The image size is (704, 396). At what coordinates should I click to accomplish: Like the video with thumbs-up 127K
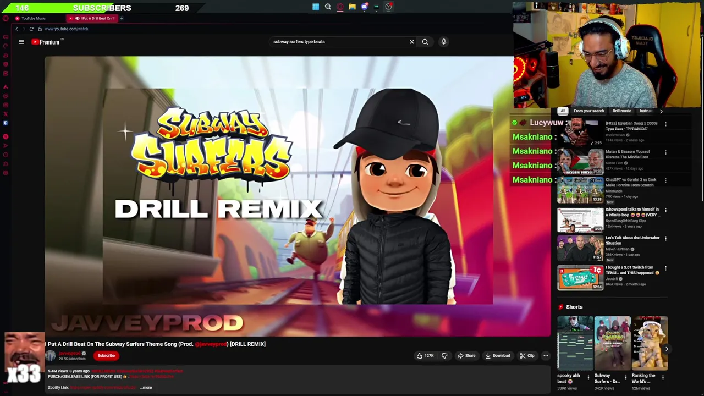point(425,356)
